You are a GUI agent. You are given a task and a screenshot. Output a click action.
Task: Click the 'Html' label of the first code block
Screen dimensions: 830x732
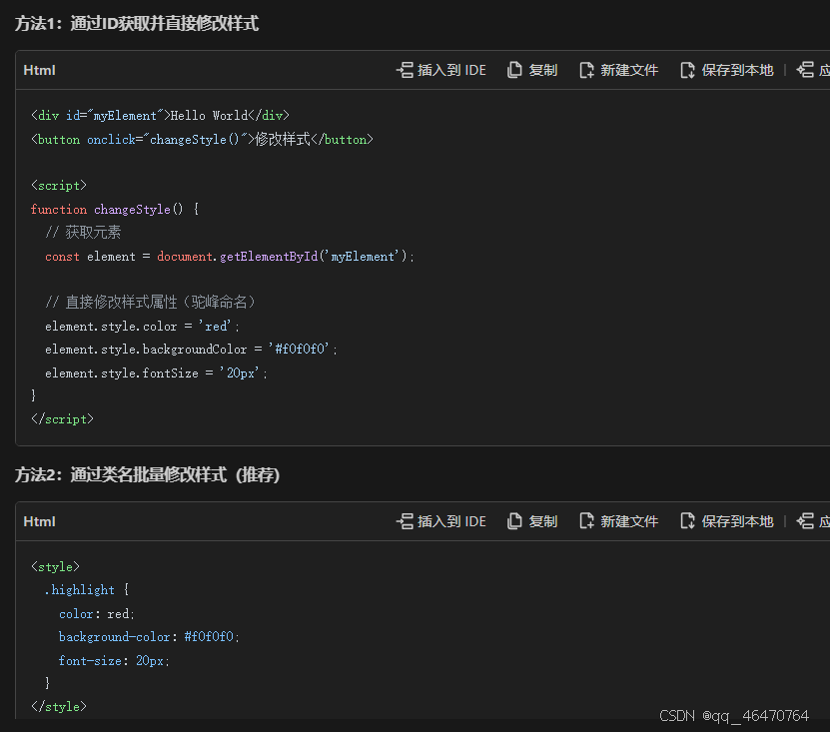[x=39, y=70]
